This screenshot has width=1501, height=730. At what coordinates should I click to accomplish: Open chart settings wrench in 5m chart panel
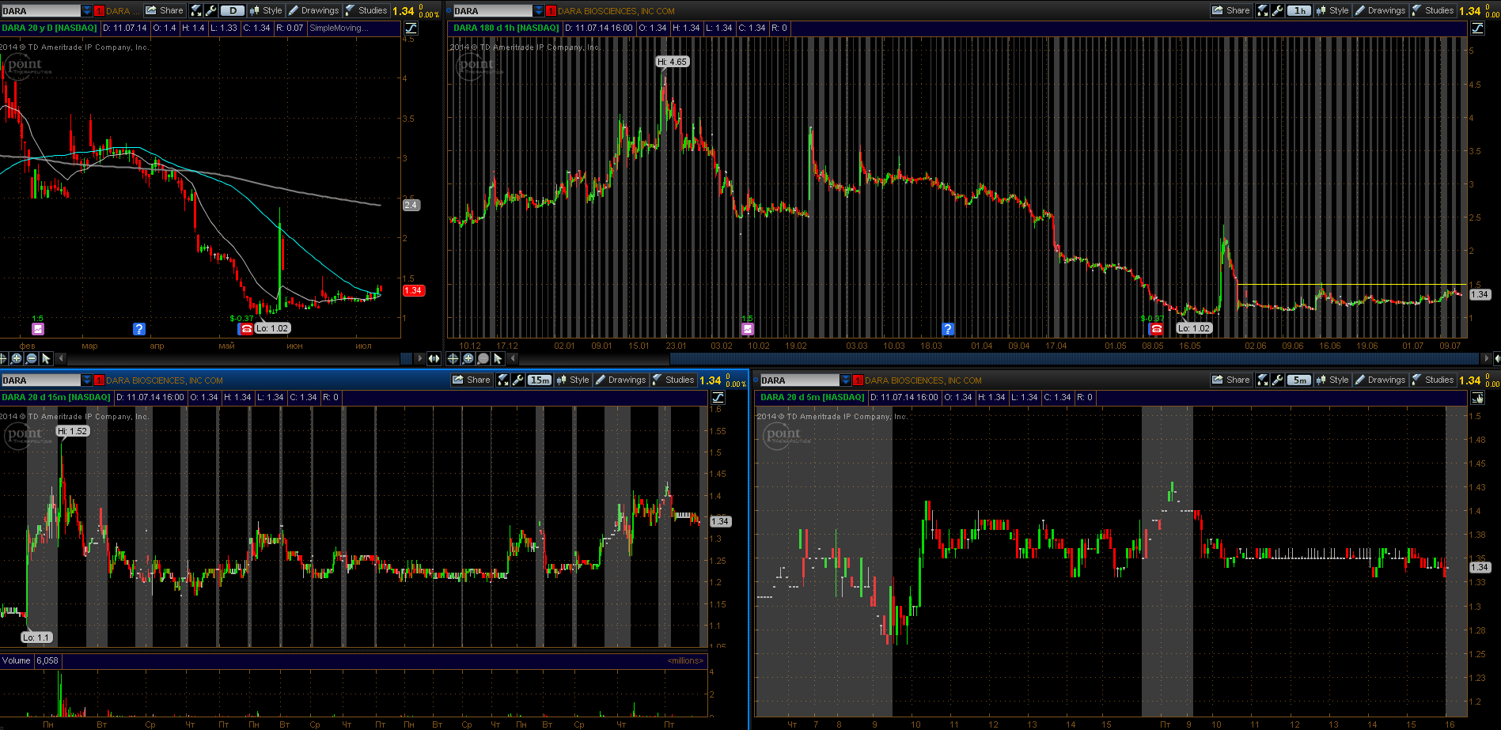click(x=1278, y=380)
